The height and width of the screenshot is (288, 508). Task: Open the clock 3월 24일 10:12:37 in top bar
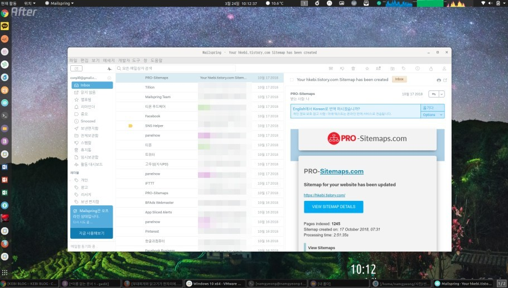(x=241, y=3)
